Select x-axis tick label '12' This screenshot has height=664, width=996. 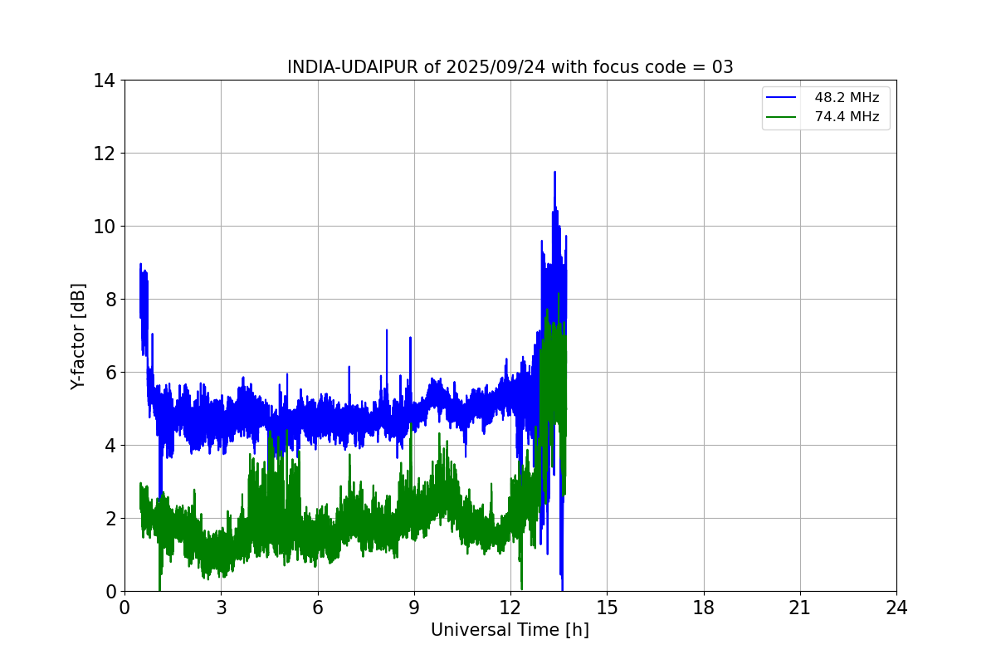coord(510,608)
